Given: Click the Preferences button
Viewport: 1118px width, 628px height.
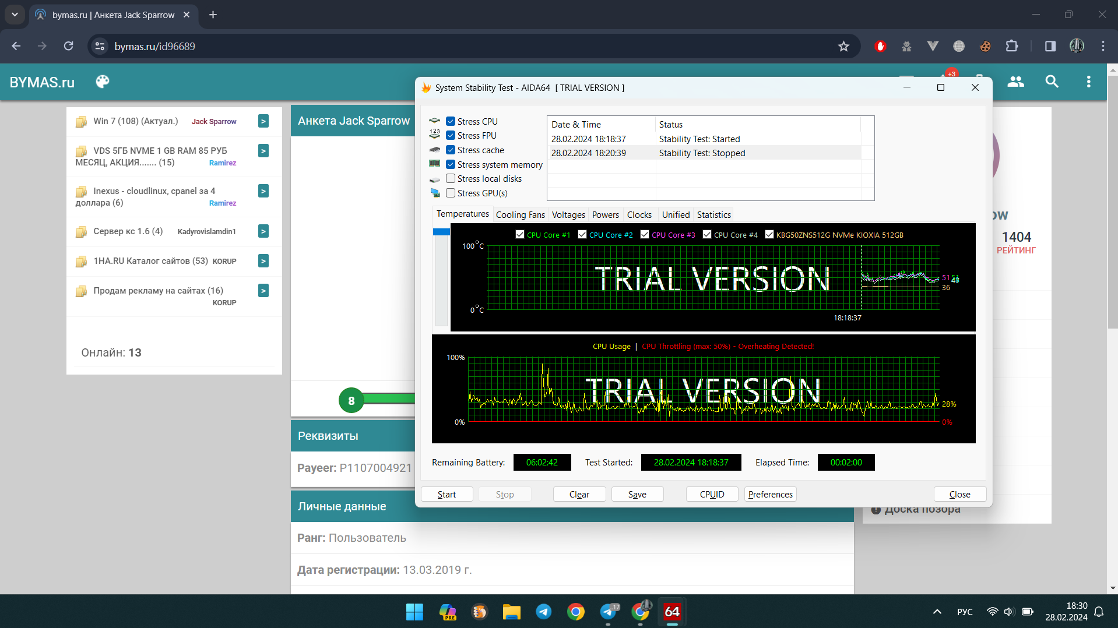Looking at the screenshot, I should pyautogui.click(x=770, y=494).
